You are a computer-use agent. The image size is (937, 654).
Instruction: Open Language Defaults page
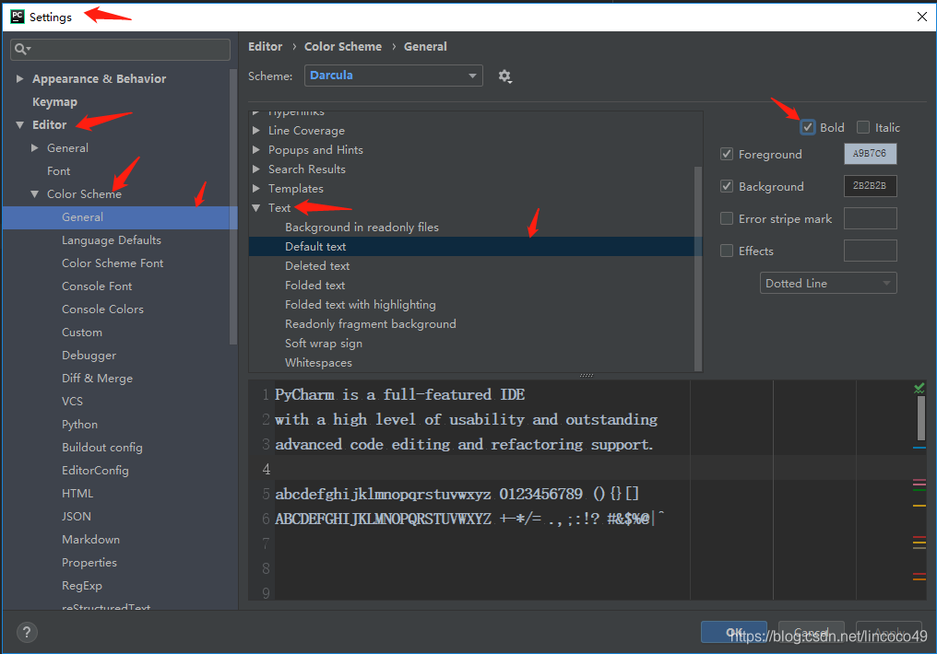pyautogui.click(x=112, y=239)
